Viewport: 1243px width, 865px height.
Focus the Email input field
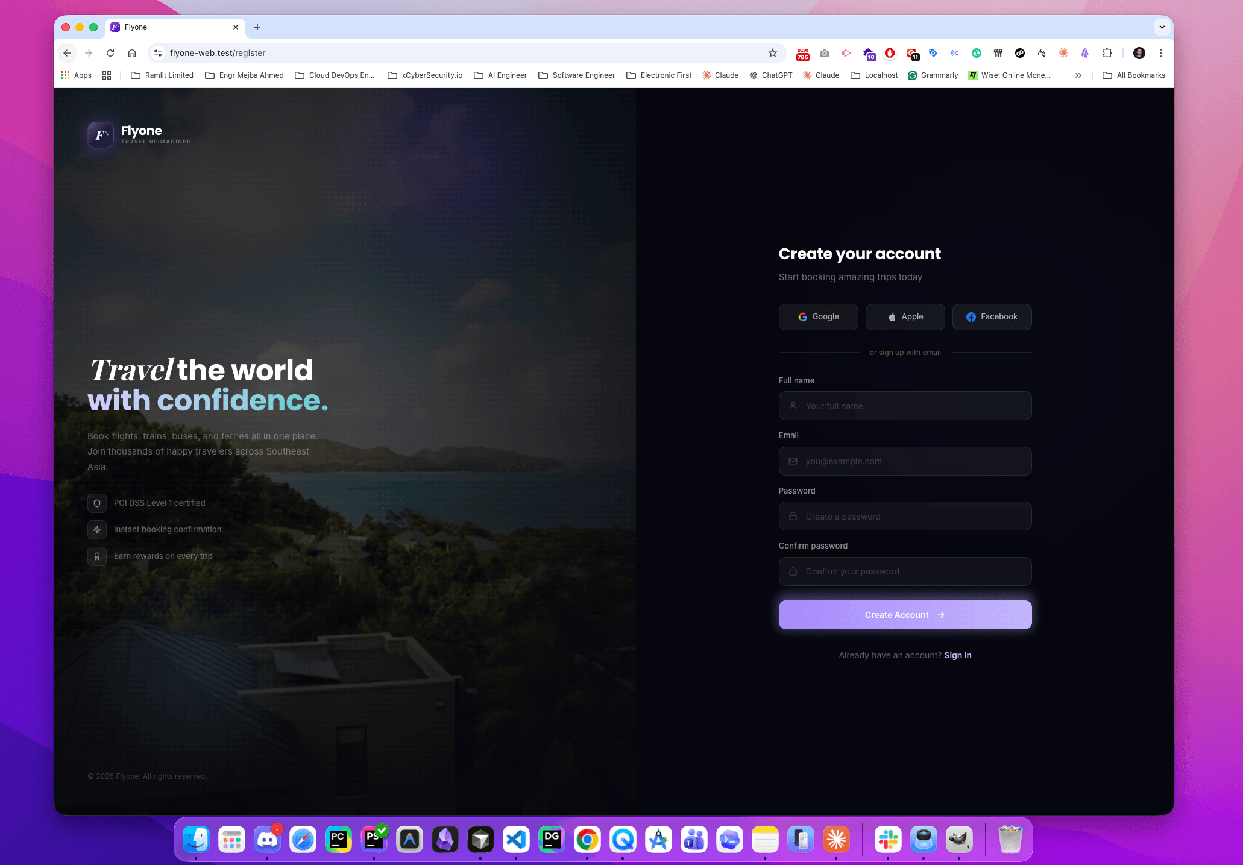(905, 461)
